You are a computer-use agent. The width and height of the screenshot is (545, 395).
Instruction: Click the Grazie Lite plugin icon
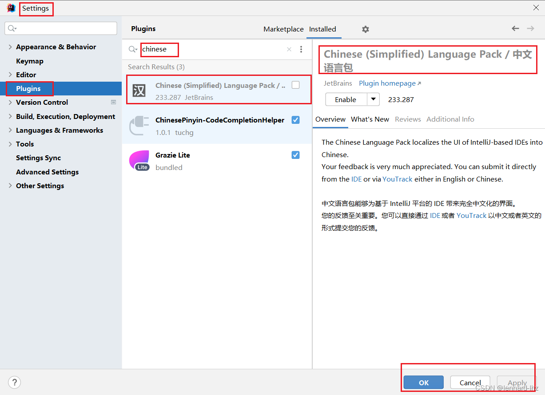tap(139, 161)
